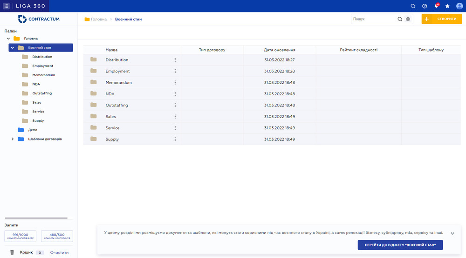The width and height of the screenshot is (466, 258).
Task: Click the СТВОРИТИ create button
Action: click(442, 19)
